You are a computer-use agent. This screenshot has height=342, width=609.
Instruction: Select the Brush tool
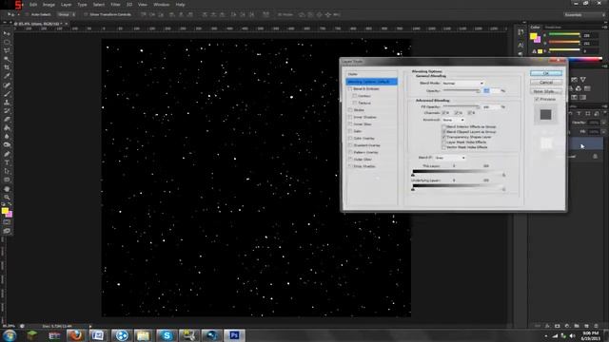7,93
